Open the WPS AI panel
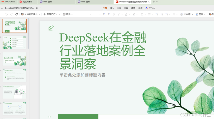214x119 pixels. click(150, 8)
